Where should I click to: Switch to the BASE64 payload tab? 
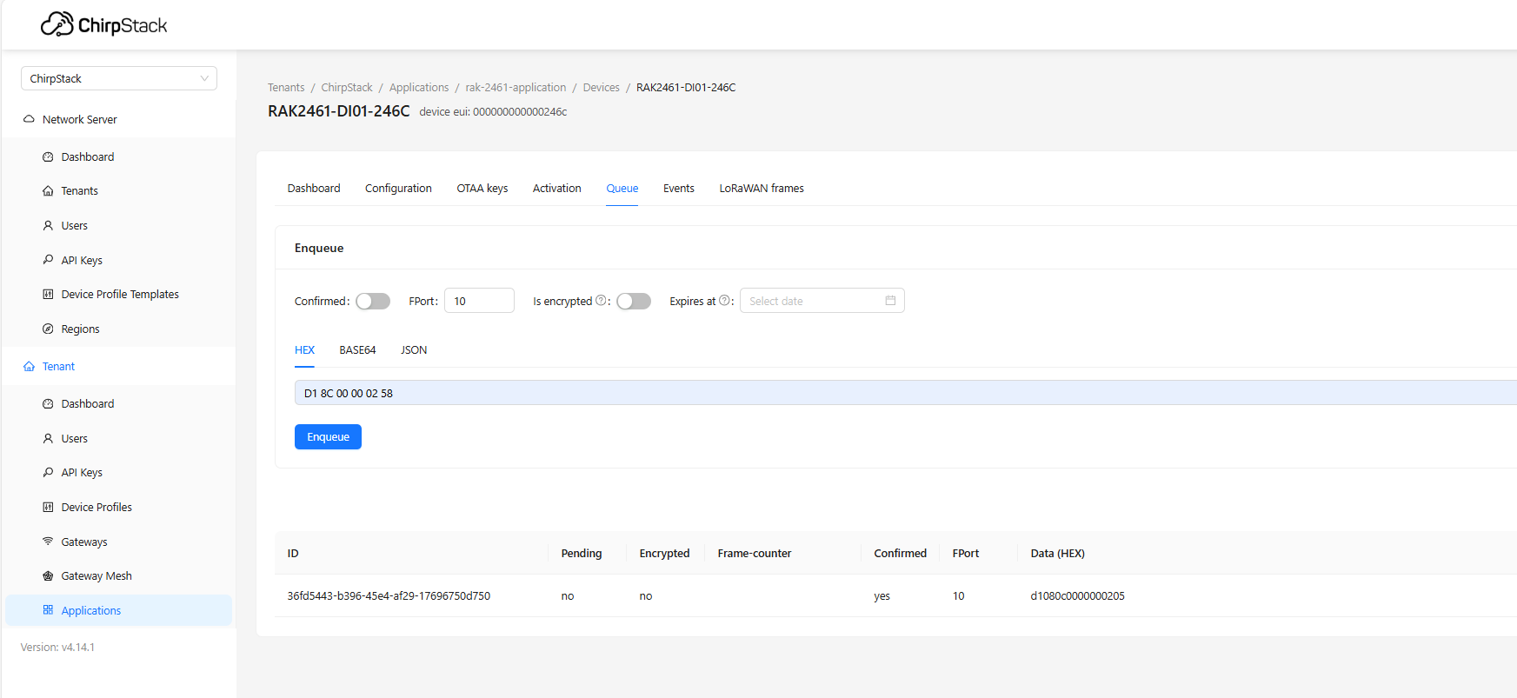click(357, 350)
